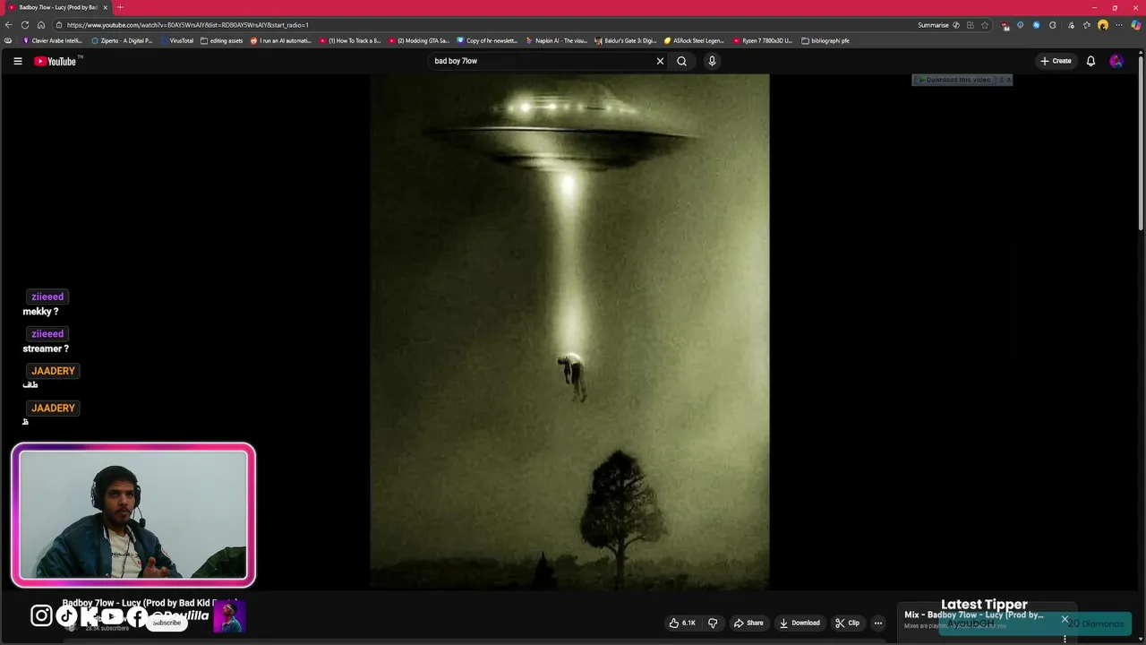Open the Mix playlist options dots
1146x645 pixels.
(x=1065, y=638)
